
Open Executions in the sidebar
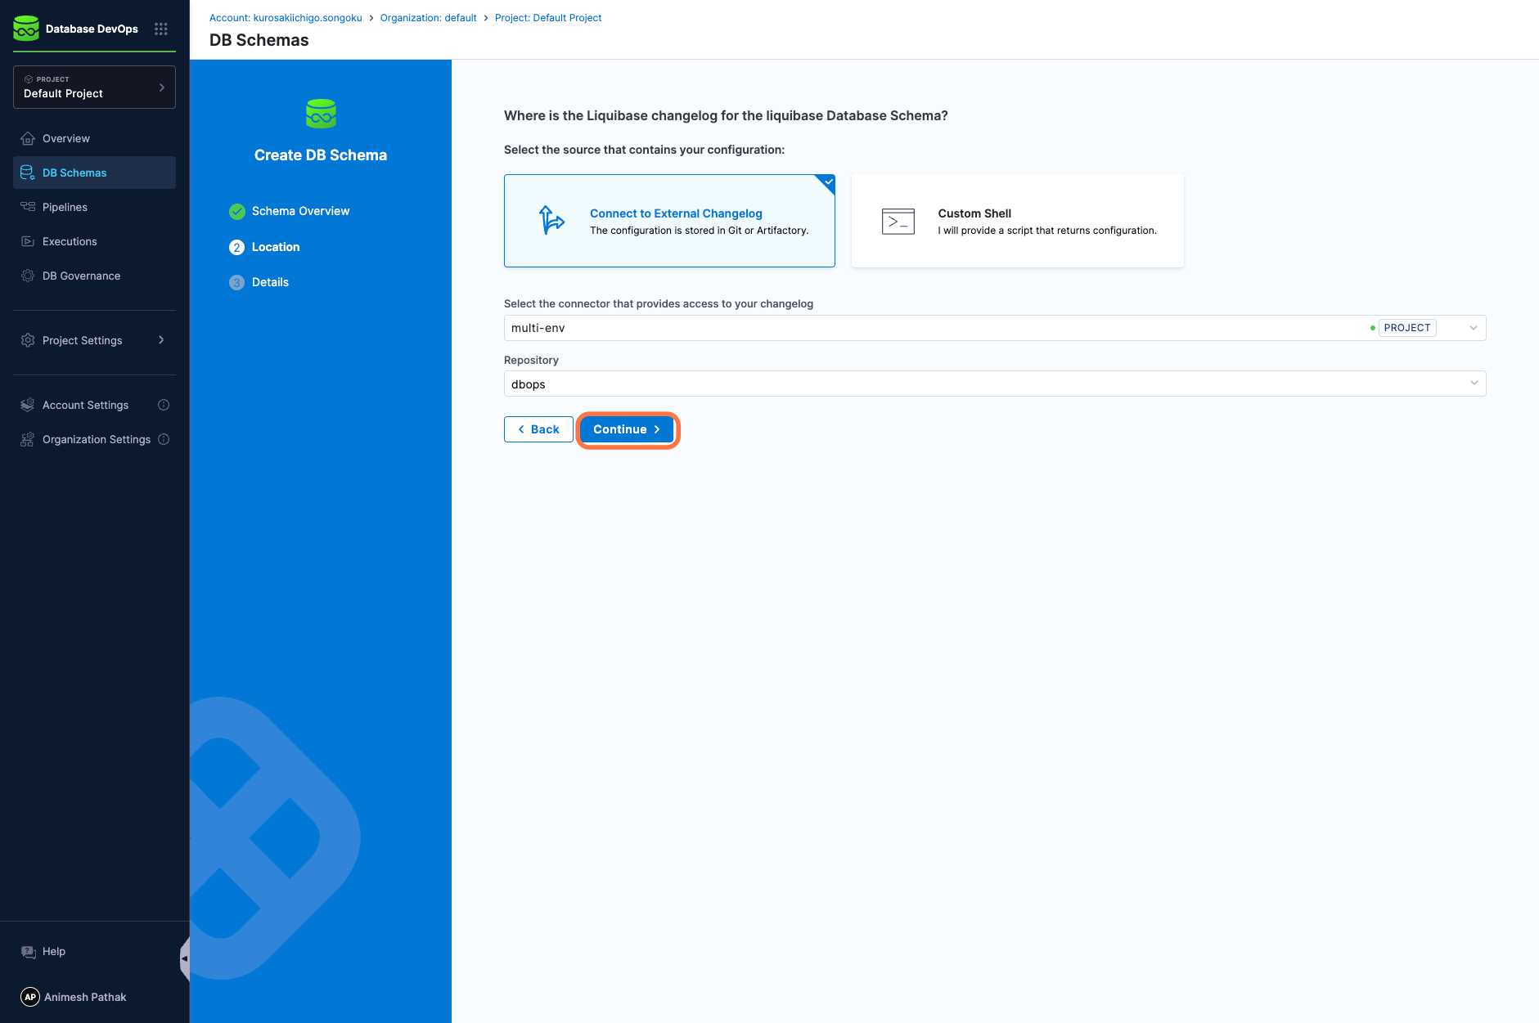tap(94, 241)
